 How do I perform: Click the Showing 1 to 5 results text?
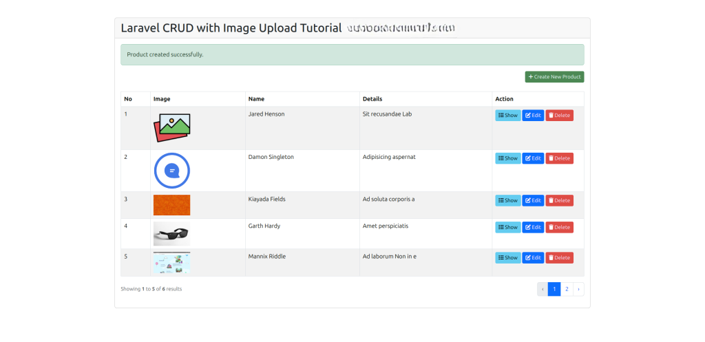pos(151,289)
